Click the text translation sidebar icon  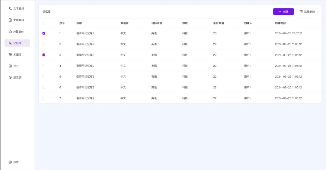10,9
